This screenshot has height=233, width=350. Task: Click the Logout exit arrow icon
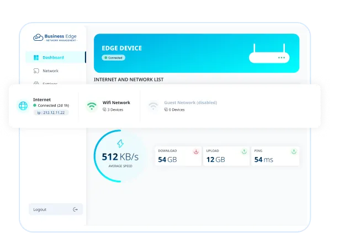76,209
